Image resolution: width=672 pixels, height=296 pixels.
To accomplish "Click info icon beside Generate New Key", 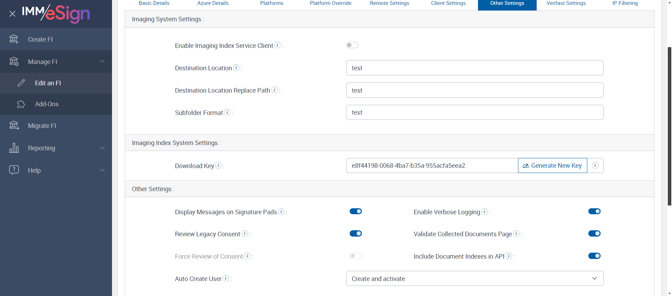I will click(595, 166).
